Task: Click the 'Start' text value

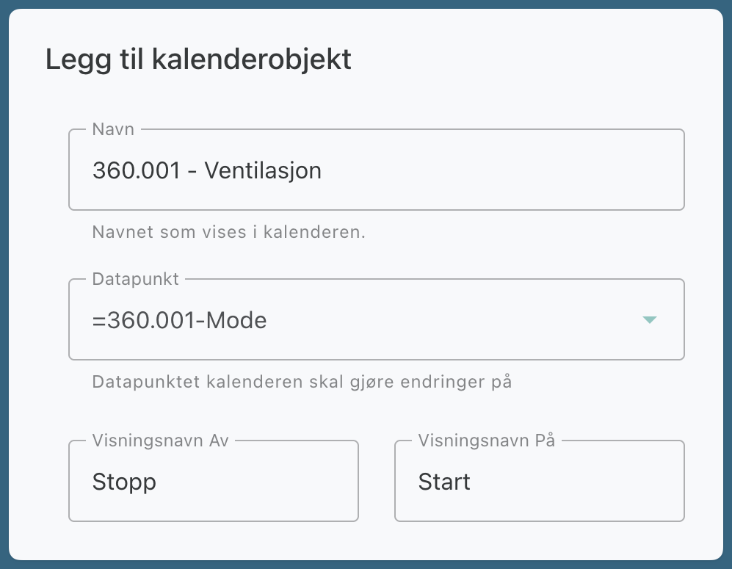Action: coord(444,482)
